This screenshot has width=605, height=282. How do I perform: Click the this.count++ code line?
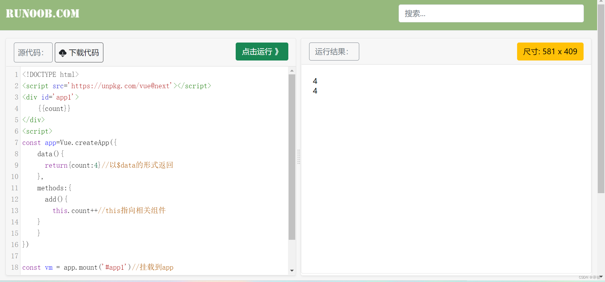[109, 211]
